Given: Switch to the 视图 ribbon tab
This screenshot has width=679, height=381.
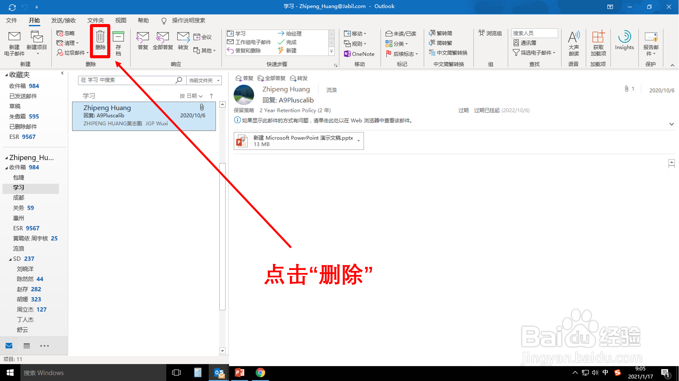Looking at the screenshot, I should [x=120, y=20].
